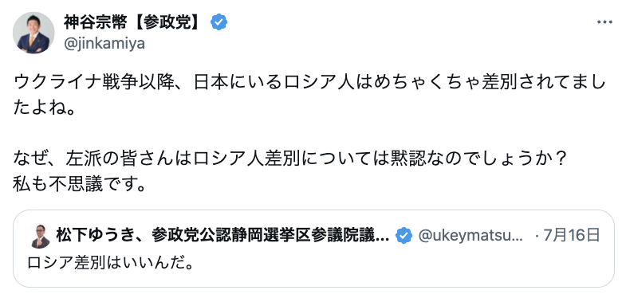Click the final line 私も不思議です。
Image resolution: width=630 pixels, height=294 pixels.
click(79, 184)
